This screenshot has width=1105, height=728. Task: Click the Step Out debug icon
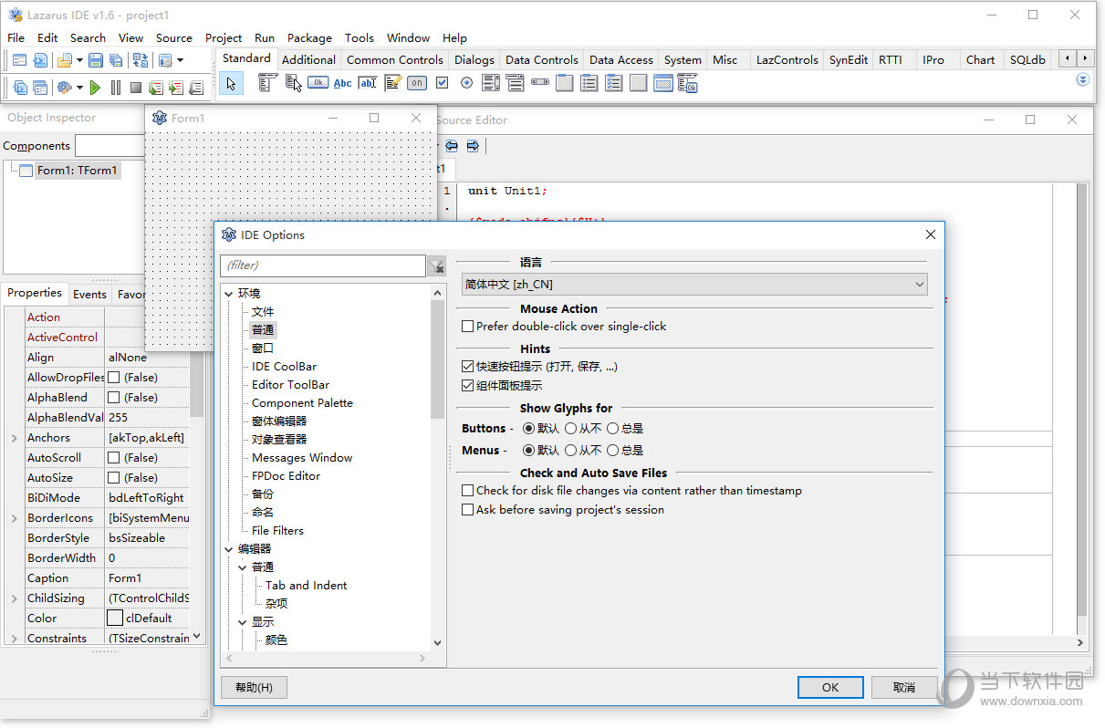195,88
